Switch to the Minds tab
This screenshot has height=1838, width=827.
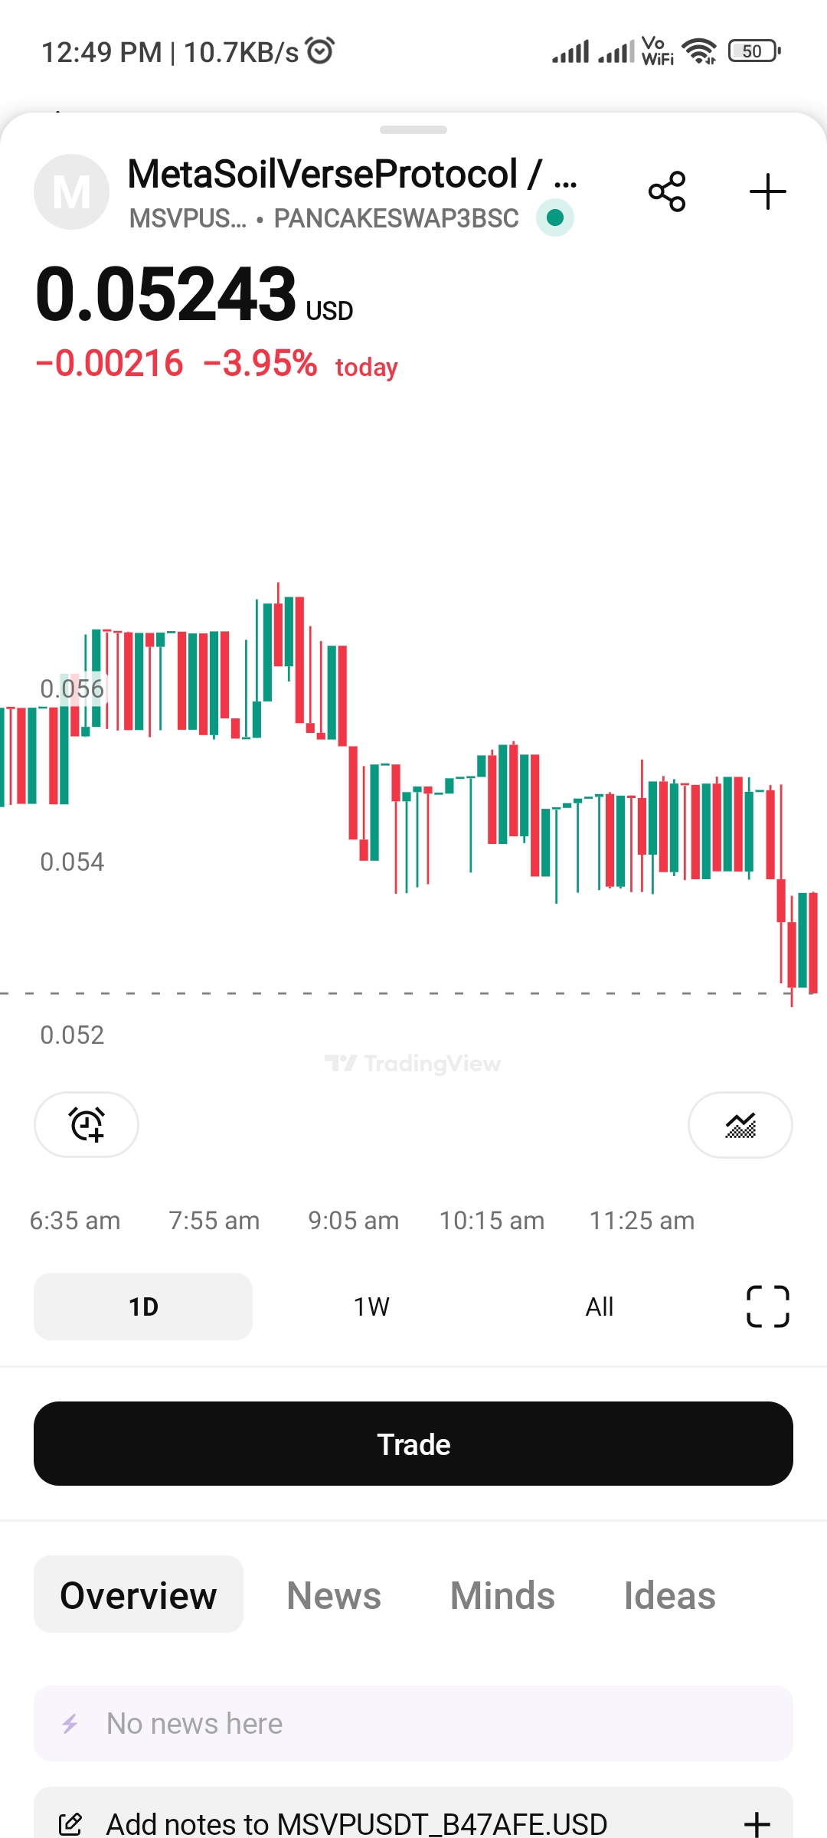pos(502,1596)
